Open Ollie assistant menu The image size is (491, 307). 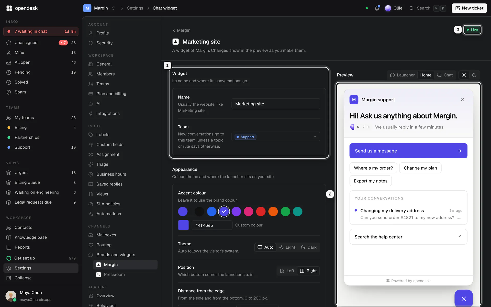coord(394,8)
